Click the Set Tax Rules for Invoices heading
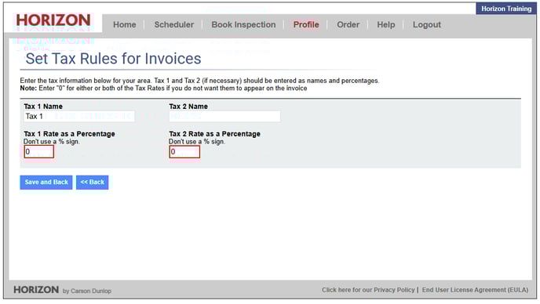The height and width of the screenshot is (304, 540). click(x=113, y=59)
